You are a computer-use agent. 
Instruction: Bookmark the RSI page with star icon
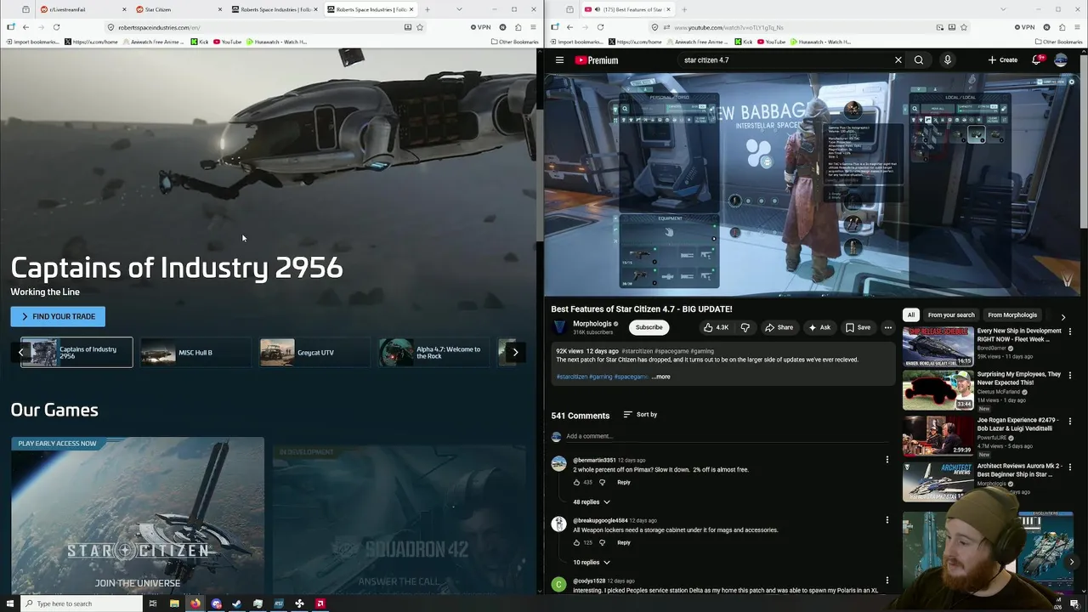coord(420,27)
